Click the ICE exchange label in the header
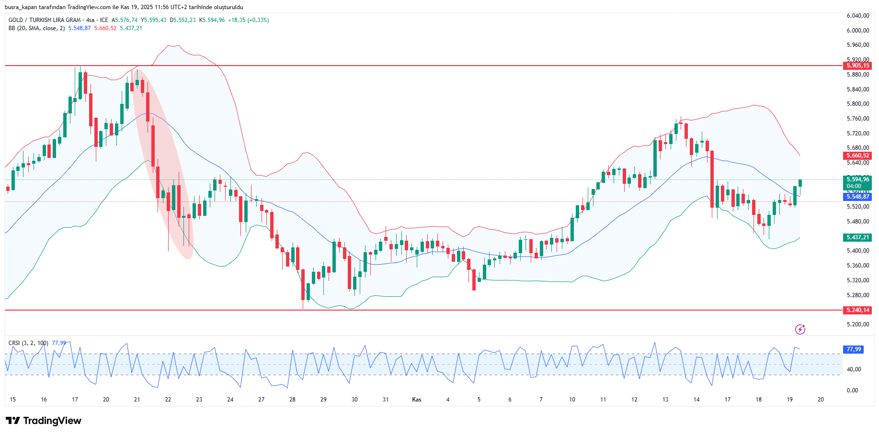 104,20
